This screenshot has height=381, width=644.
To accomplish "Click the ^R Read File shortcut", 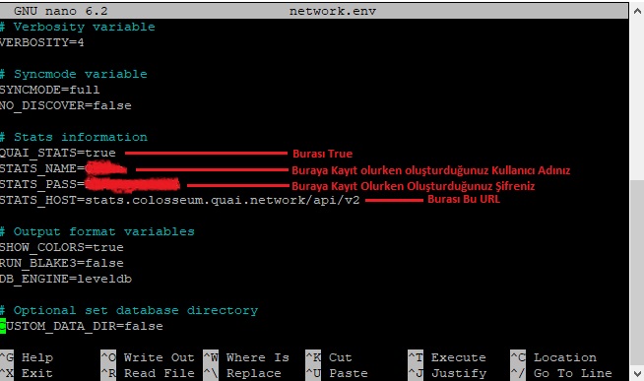I will pyautogui.click(x=148, y=373).
